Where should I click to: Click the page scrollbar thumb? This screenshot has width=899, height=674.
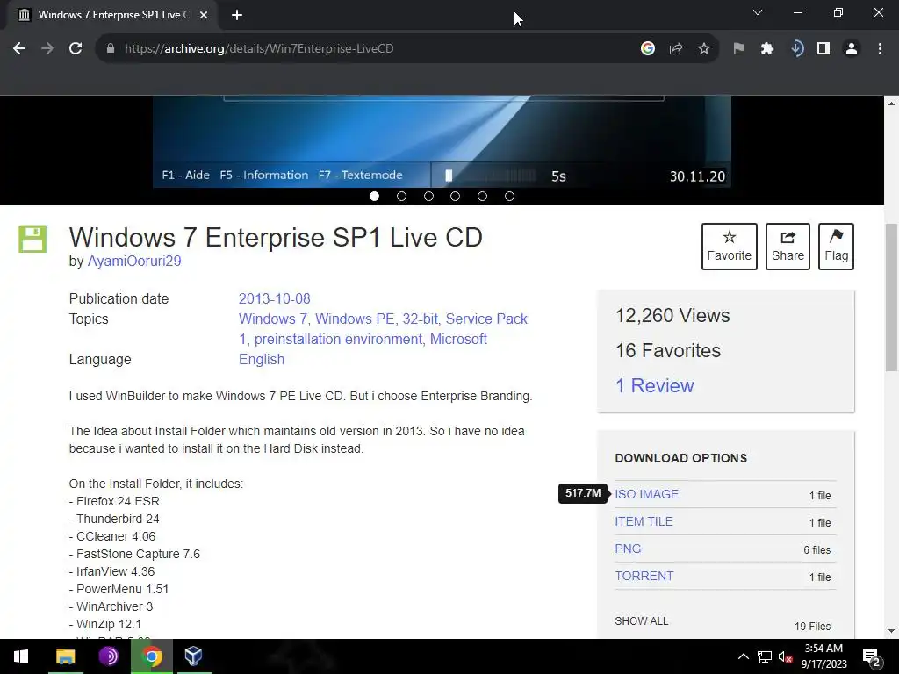tap(891, 297)
